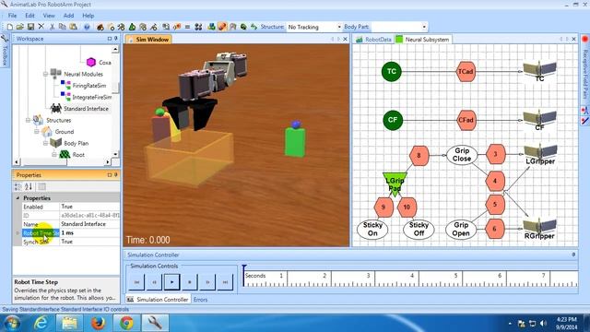Click the green arrows icon before Structure
Image resolution: width=590 pixels, height=332 pixels.
pyautogui.click(x=254, y=27)
